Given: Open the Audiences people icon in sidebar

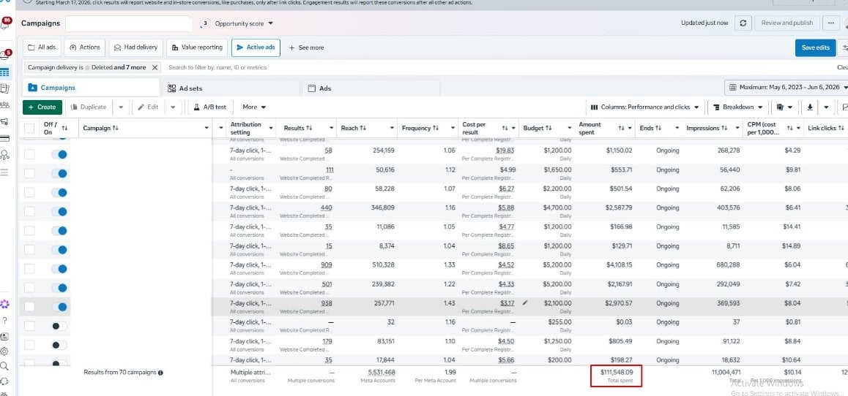Looking at the screenshot, I should tap(5, 104).
